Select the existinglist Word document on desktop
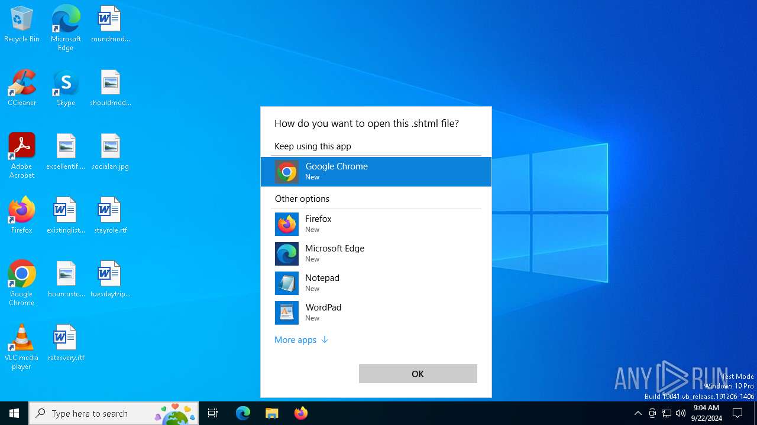Viewport: 757px width, 425px height. point(66,215)
